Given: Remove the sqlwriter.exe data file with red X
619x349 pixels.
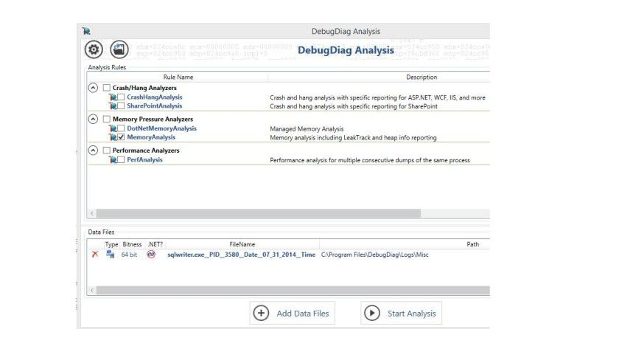Looking at the screenshot, I should [95, 254].
